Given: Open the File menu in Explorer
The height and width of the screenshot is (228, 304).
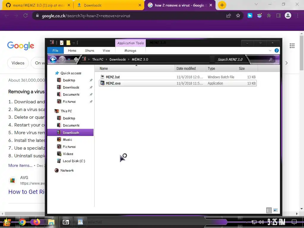Looking at the screenshot, I should pos(56,50).
